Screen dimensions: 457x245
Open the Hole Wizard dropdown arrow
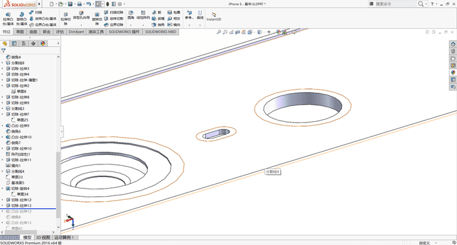pos(81,25)
